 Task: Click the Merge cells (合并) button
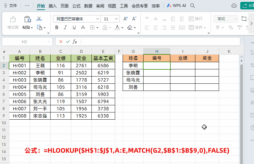point(196,27)
